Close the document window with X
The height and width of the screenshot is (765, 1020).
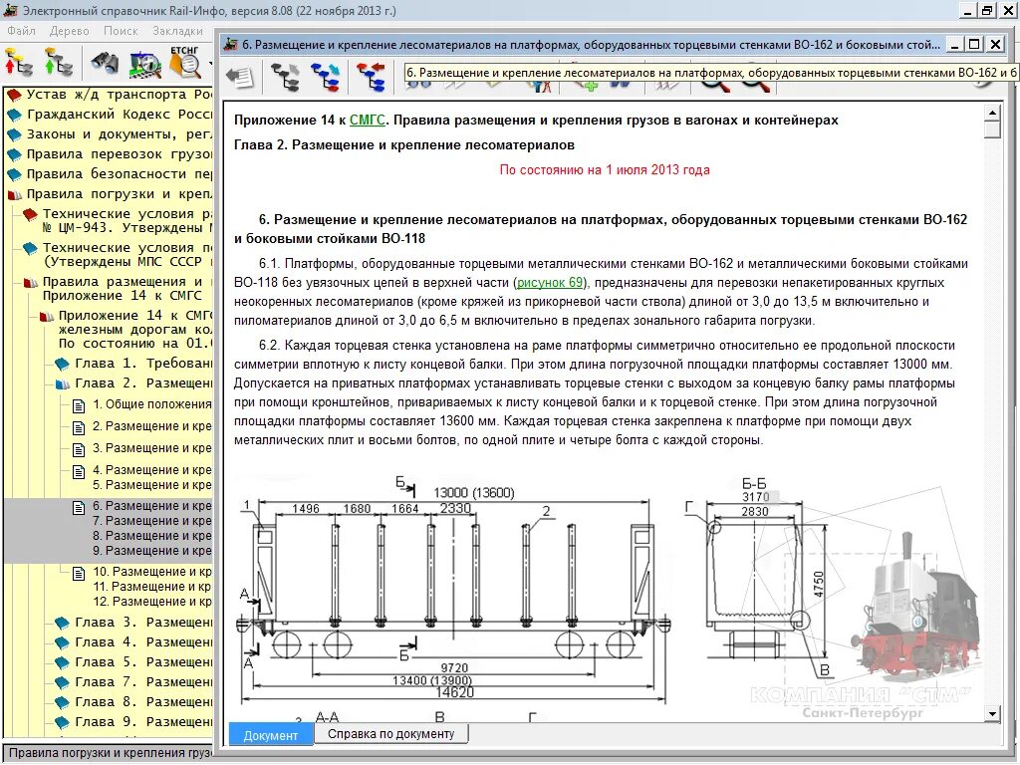(996, 44)
